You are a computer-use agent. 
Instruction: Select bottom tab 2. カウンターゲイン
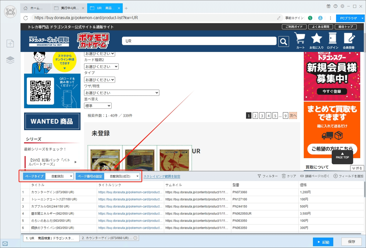[x=109, y=238]
